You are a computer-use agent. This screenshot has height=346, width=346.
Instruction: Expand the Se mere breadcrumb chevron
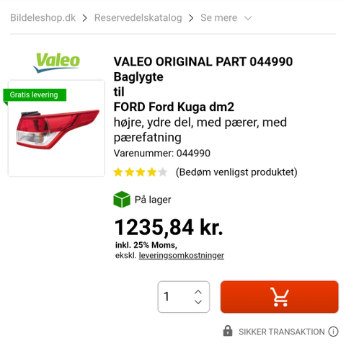pos(248,18)
